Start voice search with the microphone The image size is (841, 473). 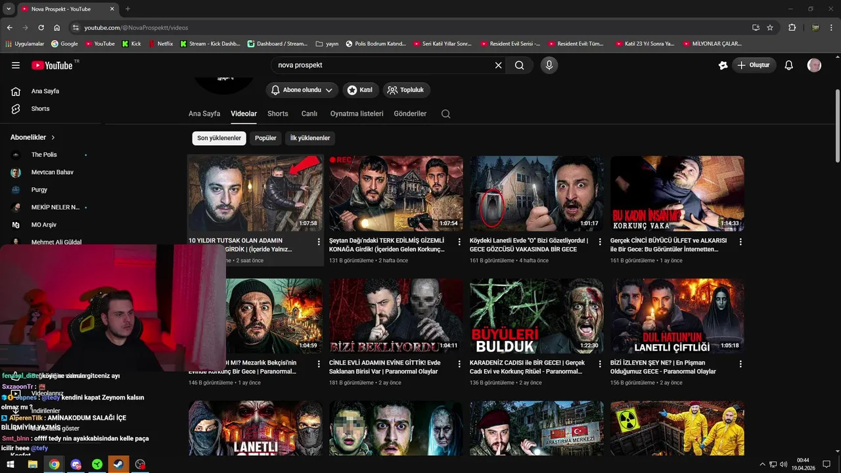click(549, 65)
